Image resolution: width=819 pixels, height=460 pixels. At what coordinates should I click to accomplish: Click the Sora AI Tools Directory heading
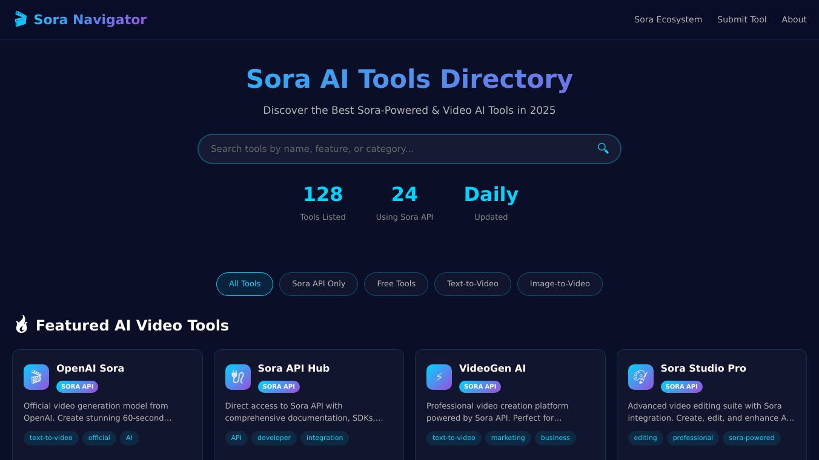coord(409,79)
